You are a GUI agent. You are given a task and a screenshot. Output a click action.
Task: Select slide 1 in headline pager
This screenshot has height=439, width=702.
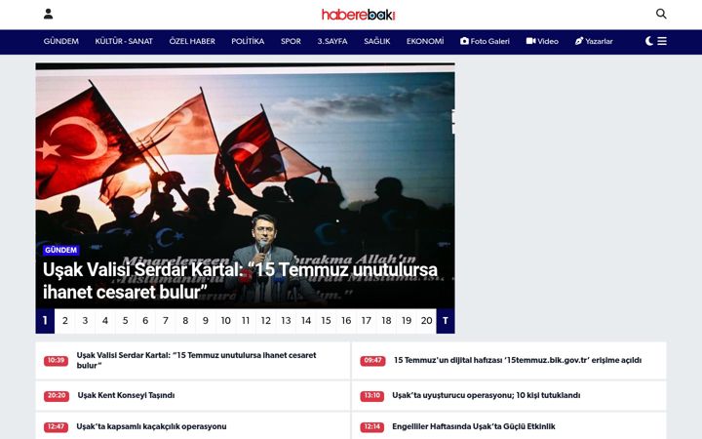(x=45, y=321)
